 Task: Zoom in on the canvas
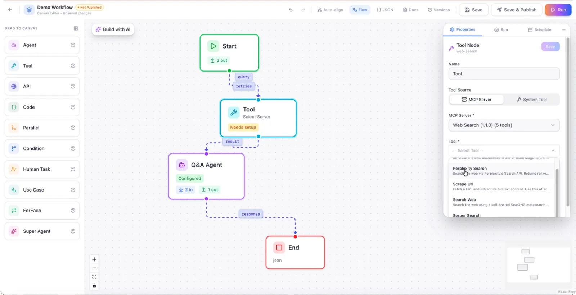[x=94, y=259]
